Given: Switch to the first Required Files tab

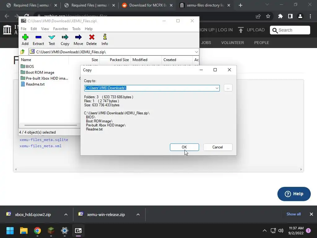Looking at the screenshot, I should point(31,5).
